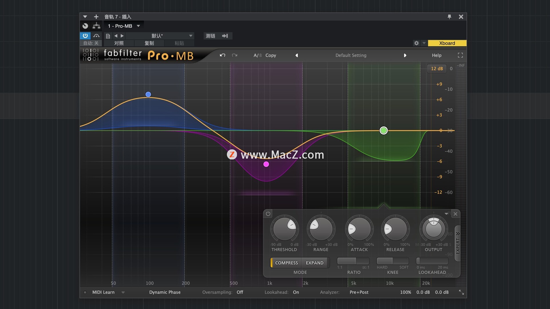The width and height of the screenshot is (550, 309).
Task: Click the plugin activate circle icon
Action: pos(85,26)
